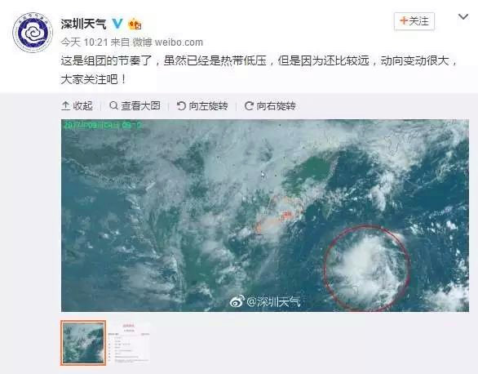
Task: Follow the account with +关注 button
Action: coord(414,21)
